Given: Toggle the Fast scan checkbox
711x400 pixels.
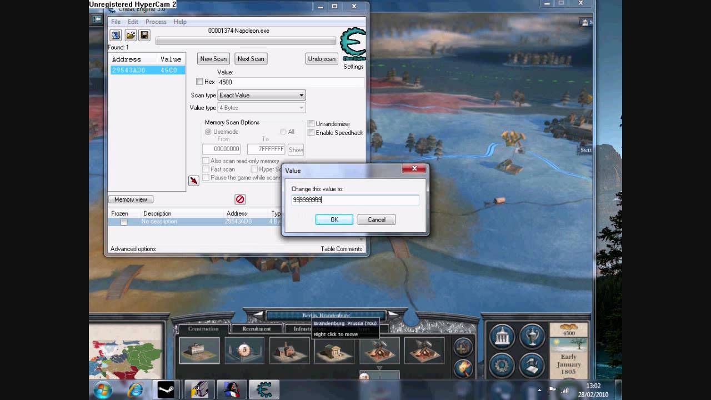Looking at the screenshot, I should [x=206, y=169].
